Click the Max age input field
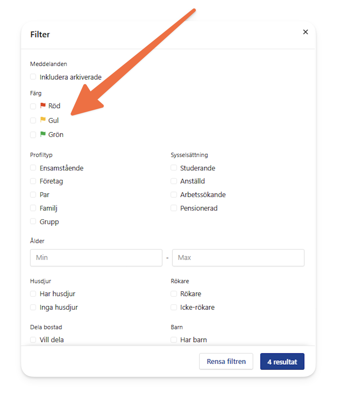Image resolution: width=337 pixels, height=398 pixels. click(238, 258)
